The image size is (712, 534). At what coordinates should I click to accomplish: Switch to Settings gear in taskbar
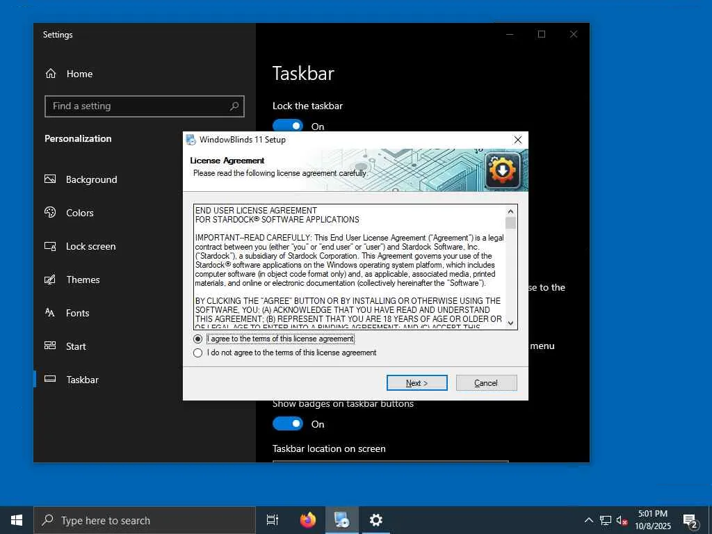[376, 520]
